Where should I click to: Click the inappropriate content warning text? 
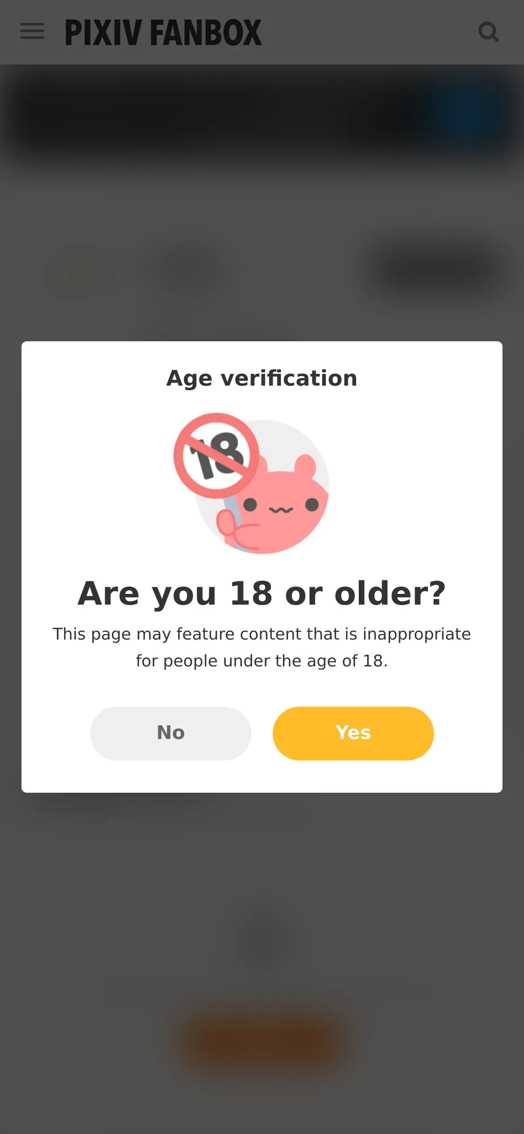262,647
